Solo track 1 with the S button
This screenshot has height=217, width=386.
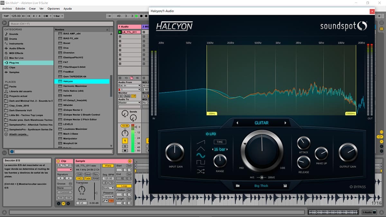point(124,146)
